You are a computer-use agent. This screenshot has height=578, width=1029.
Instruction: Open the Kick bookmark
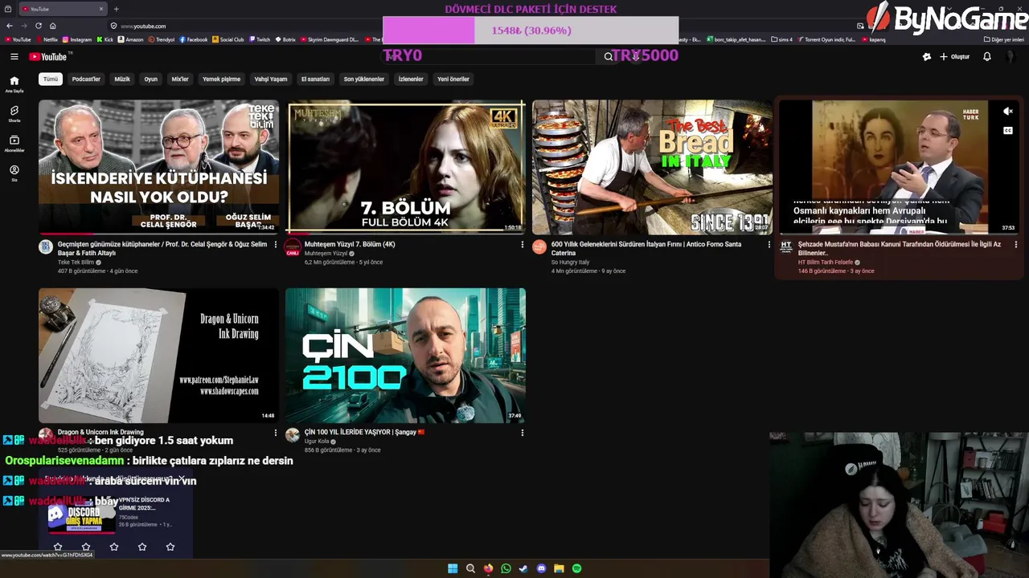(105, 39)
